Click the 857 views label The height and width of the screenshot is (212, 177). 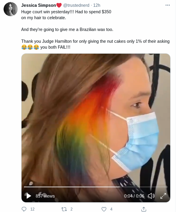click(x=45, y=196)
